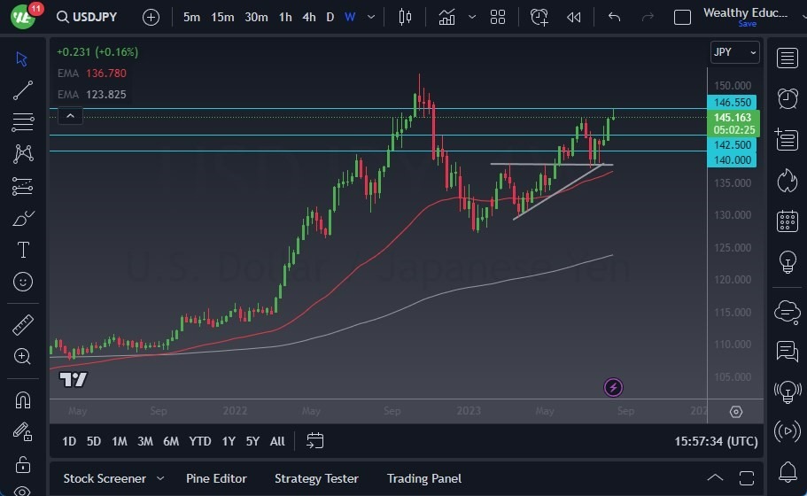Open the chart layout selector square
Screen dimensions: 807x496
tap(682, 18)
